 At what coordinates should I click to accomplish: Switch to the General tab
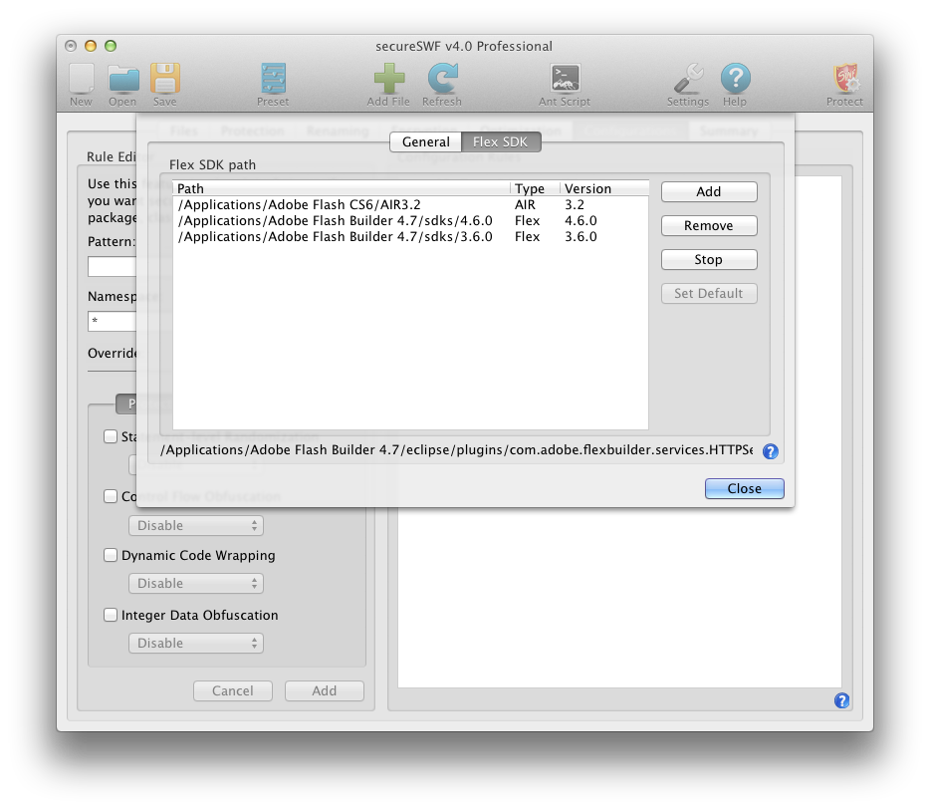(425, 142)
